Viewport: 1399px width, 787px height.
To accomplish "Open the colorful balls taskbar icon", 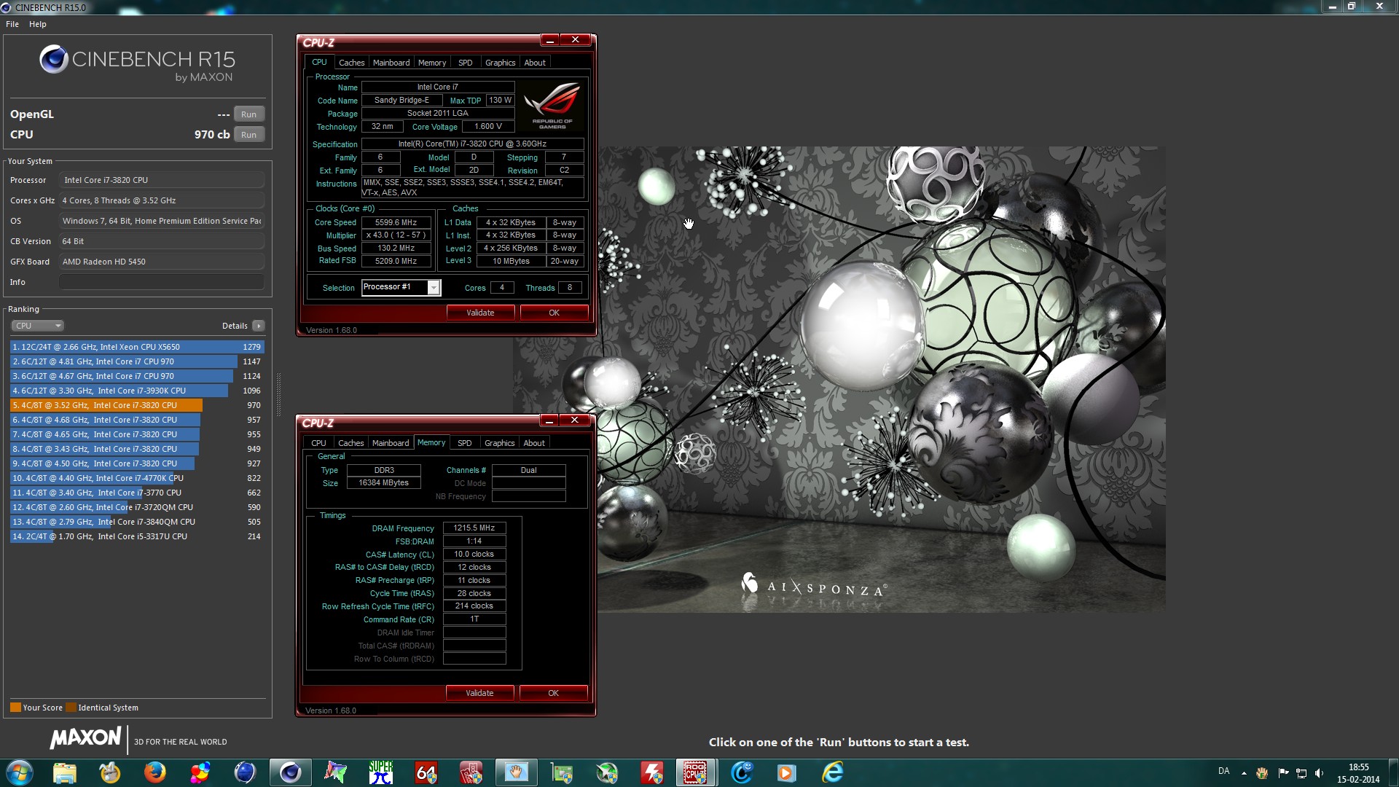I will (200, 772).
